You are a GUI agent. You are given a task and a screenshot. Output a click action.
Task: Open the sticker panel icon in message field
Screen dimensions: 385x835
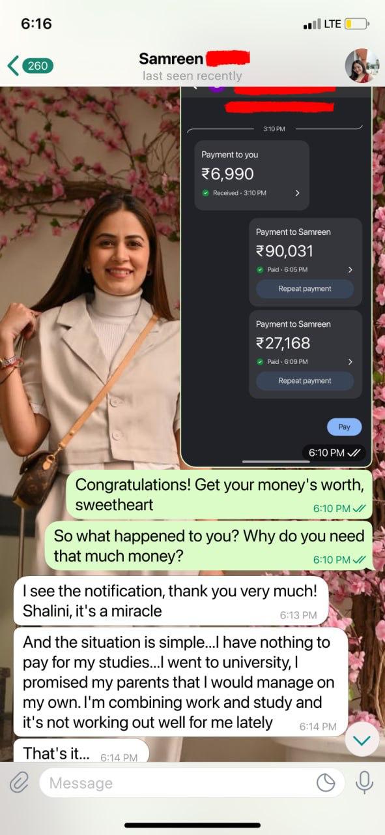pos(326,782)
